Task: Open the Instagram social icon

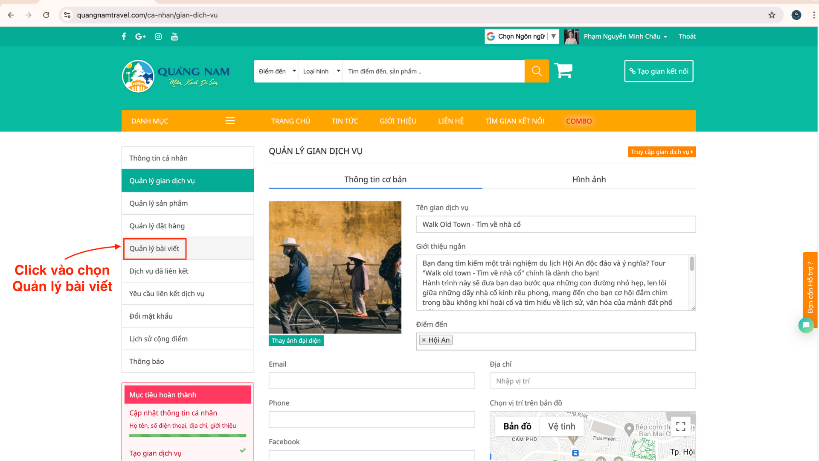Action: pyautogui.click(x=158, y=36)
